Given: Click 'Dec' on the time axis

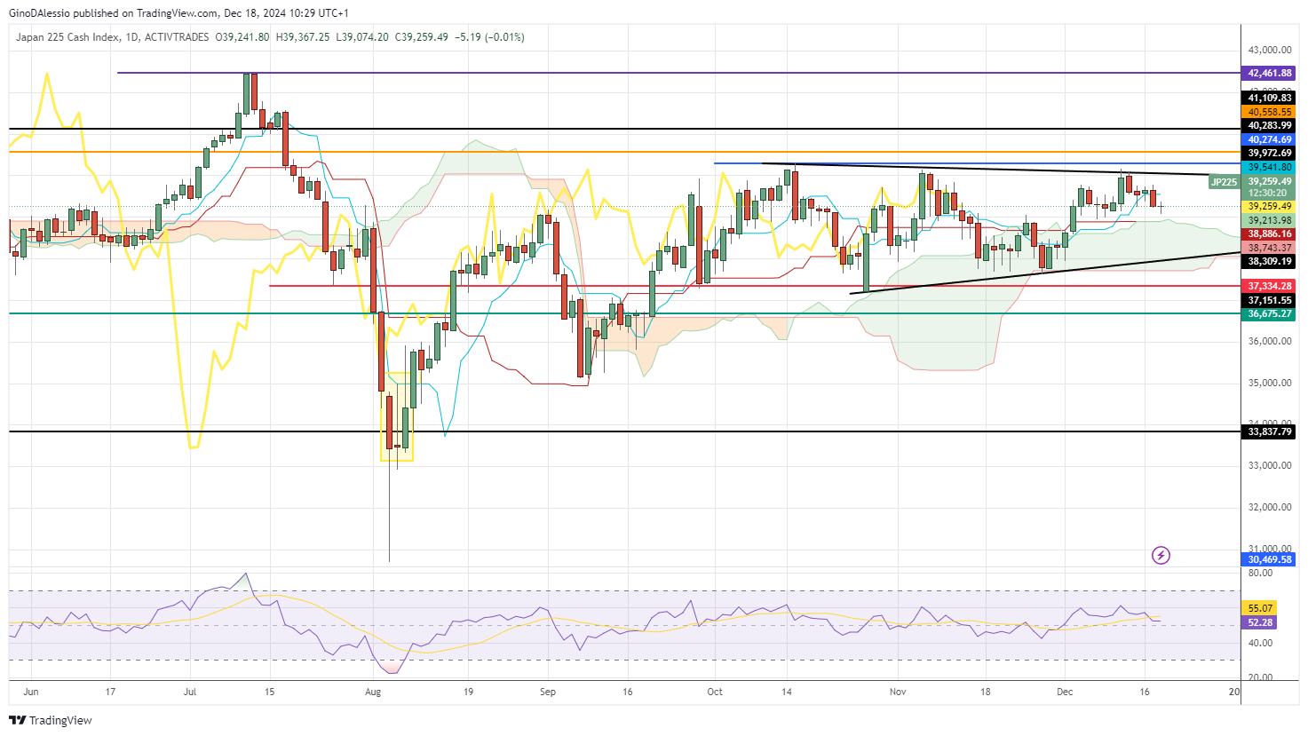Looking at the screenshot, I should click(1065, 692).
